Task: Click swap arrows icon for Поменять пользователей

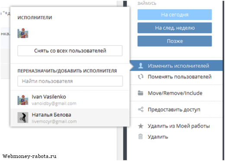Action: pos(141,77)
